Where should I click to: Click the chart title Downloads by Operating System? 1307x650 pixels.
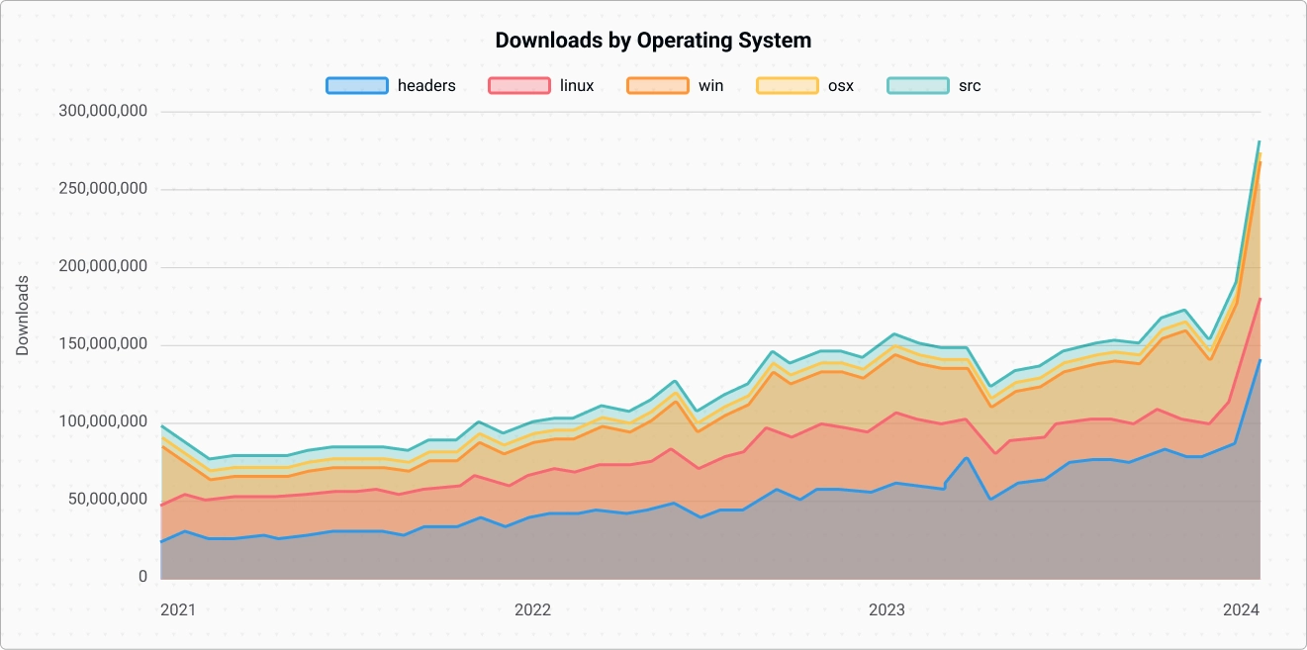[653, 41]
